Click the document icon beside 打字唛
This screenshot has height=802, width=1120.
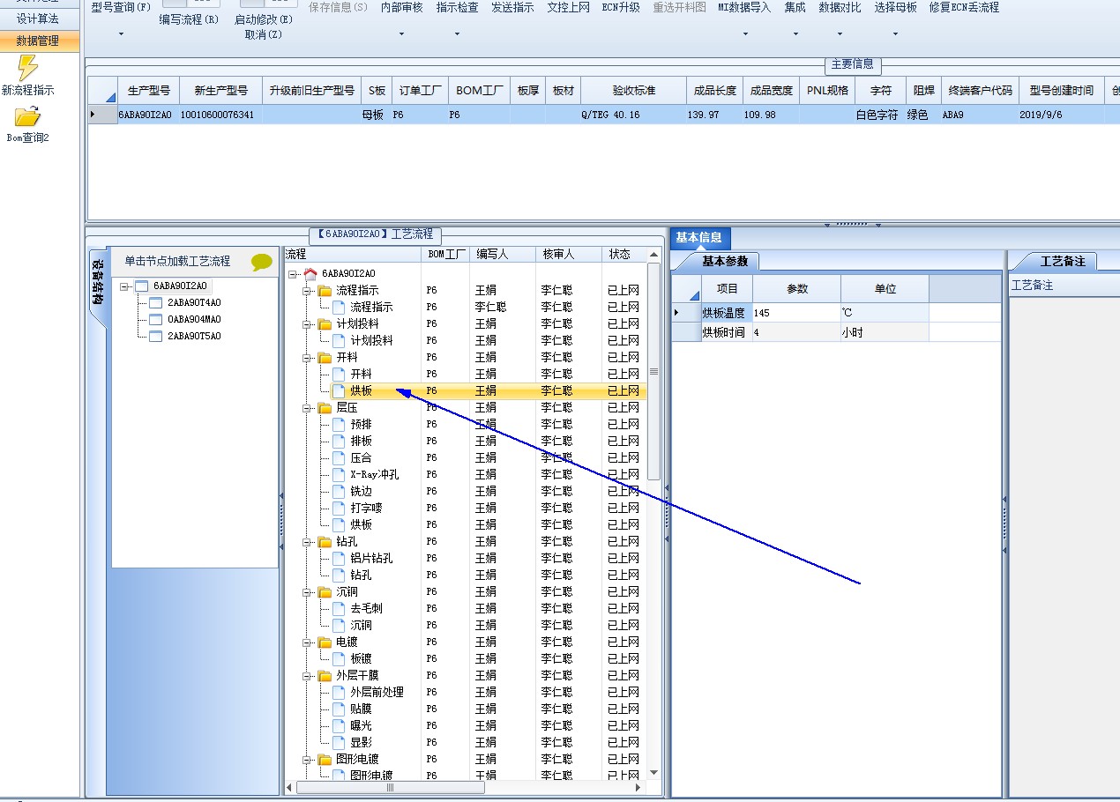[340, 509]
